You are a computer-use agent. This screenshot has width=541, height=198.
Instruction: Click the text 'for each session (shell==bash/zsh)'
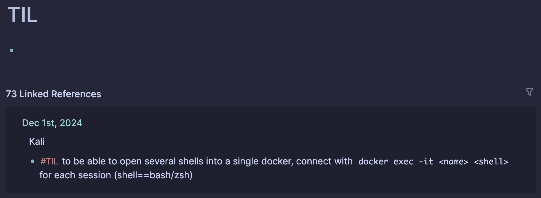(x=116, y=175)
